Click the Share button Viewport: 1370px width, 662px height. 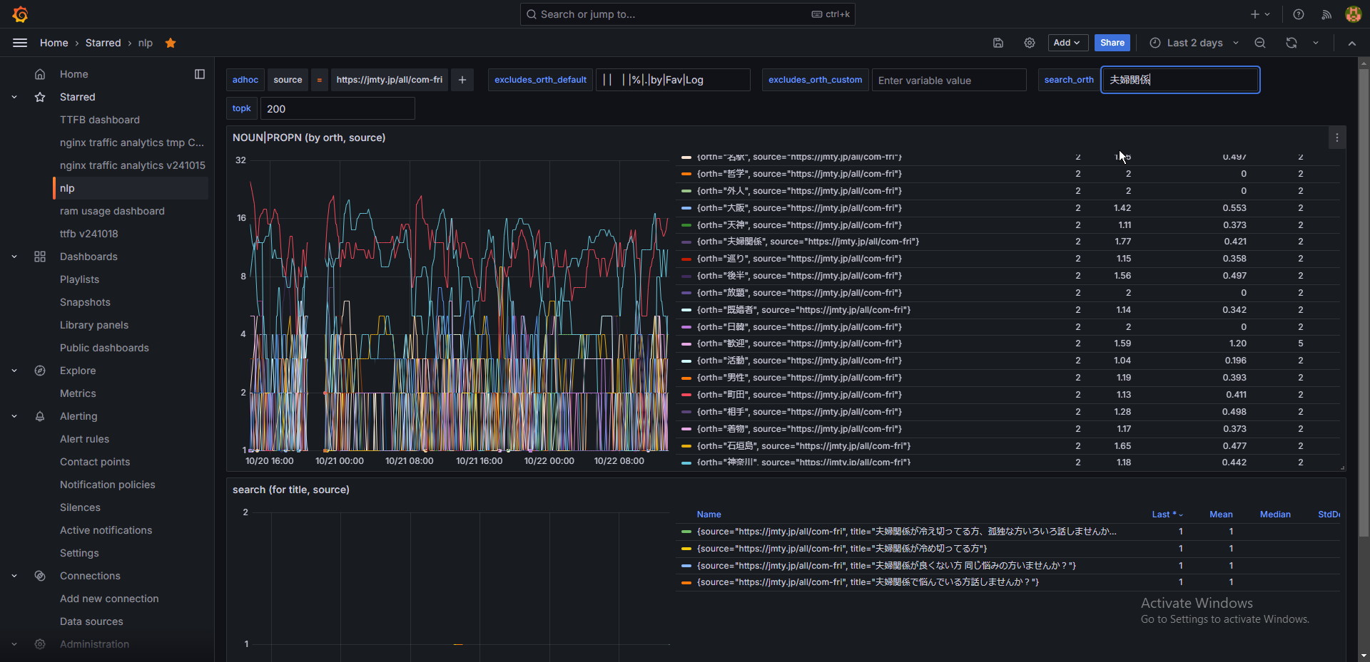pos(1112,43)
